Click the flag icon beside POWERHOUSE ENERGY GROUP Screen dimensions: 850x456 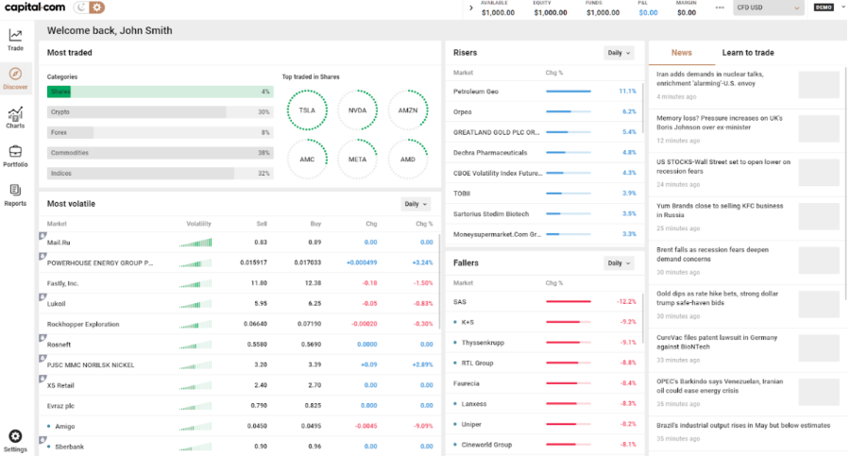tap(42, 257)
